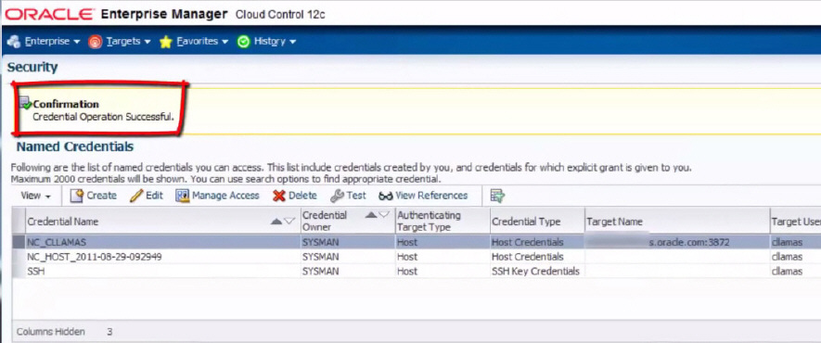The width and height of the screenshot is (821, 343).
Task: Open the Targets menu
Action: coord(128,42)
